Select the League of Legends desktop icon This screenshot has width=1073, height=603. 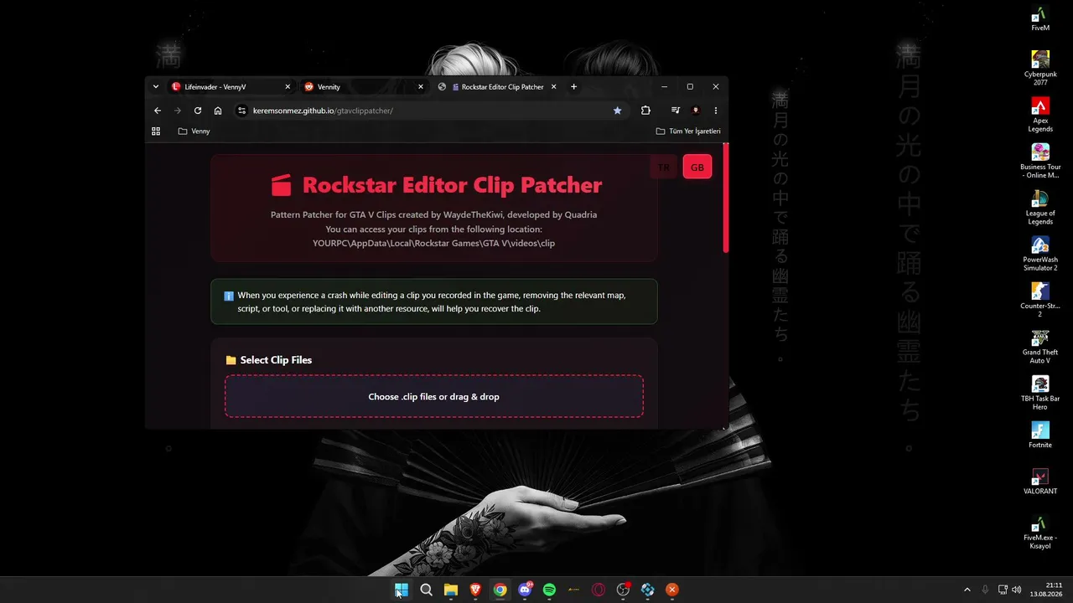[1040, 208]
